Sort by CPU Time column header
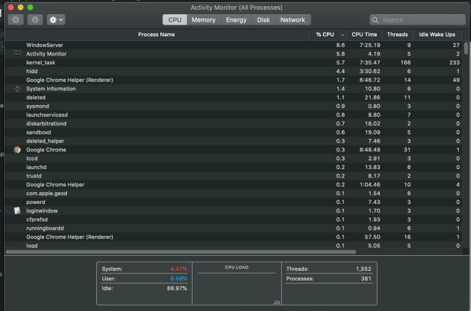This screenshot has height=311, width=471. (364, 35)
